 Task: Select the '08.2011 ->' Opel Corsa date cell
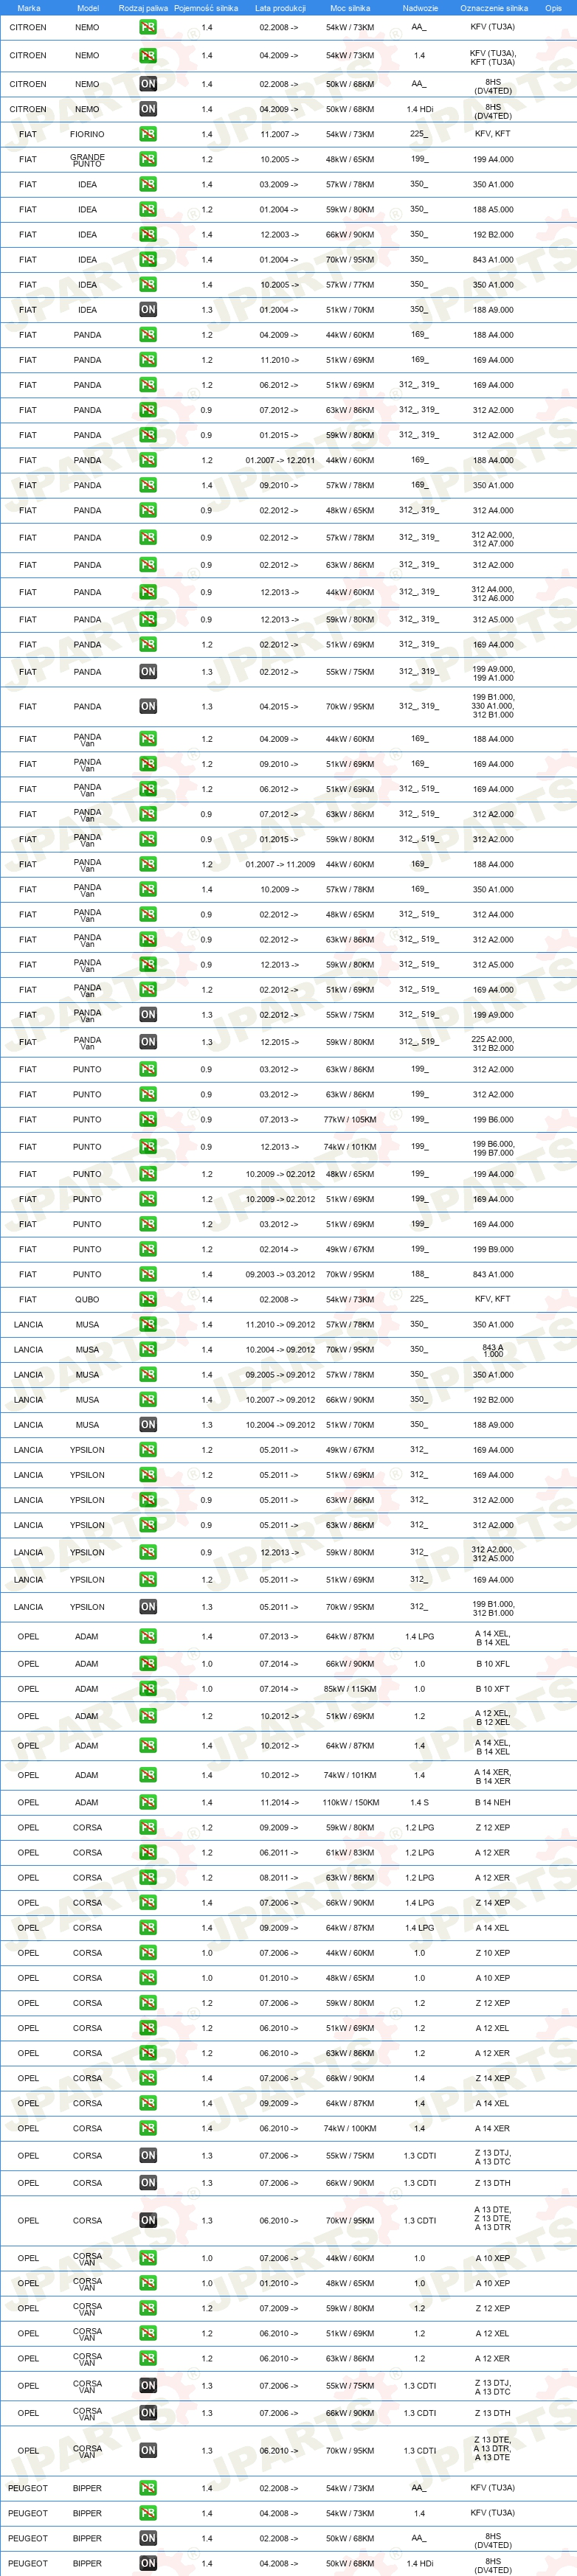click(x=279, y=1877)
